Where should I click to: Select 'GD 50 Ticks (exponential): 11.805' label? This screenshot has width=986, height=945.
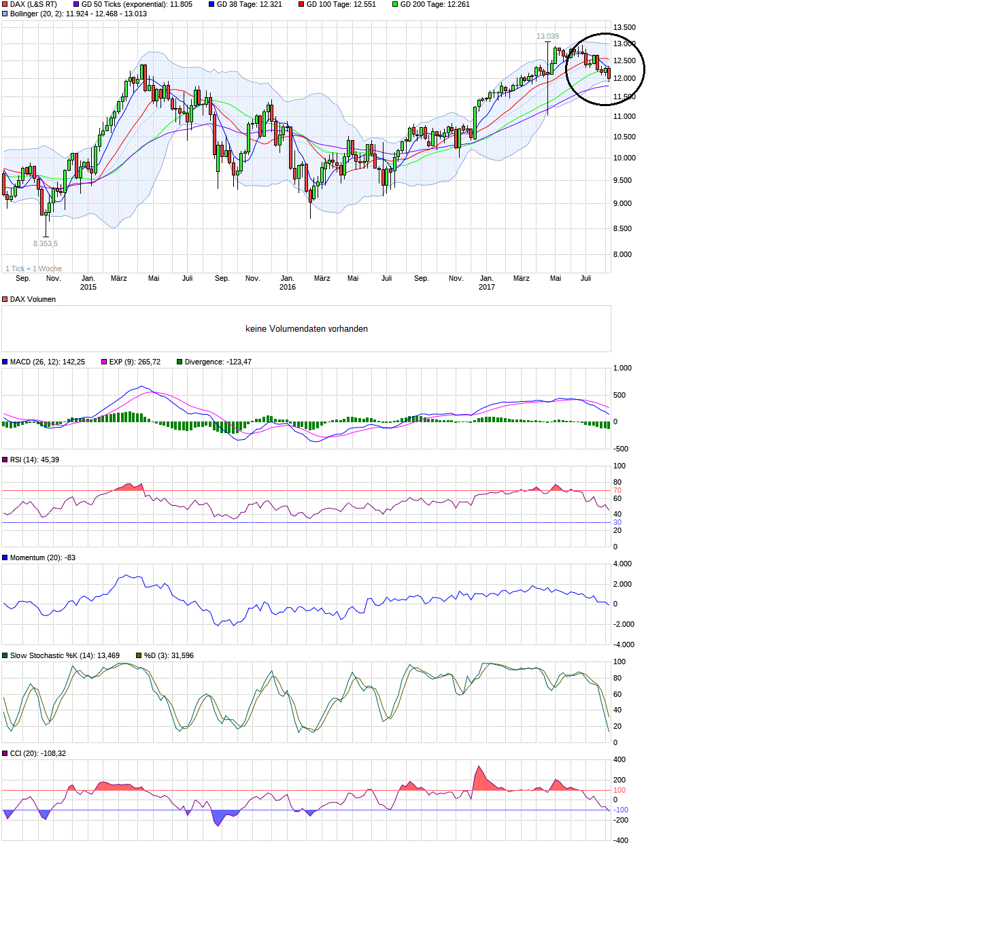pos(137,4)
